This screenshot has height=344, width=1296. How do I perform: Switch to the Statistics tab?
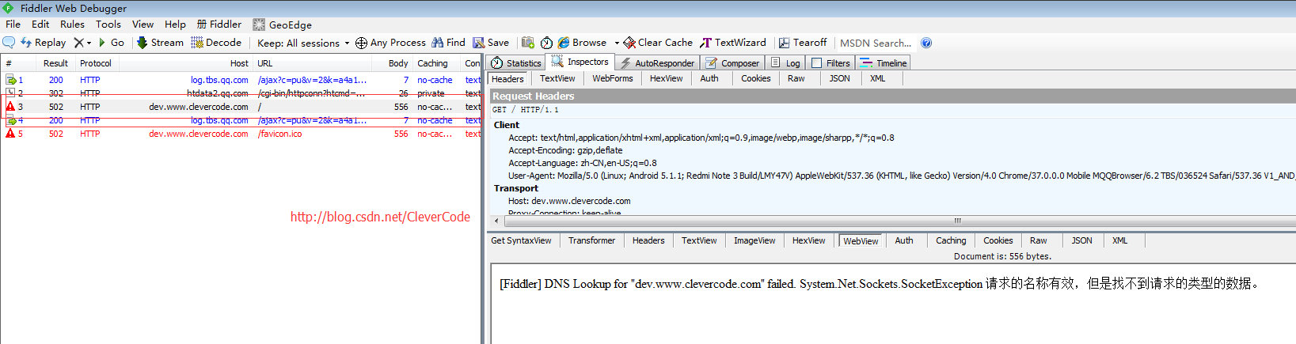point(516,62)
